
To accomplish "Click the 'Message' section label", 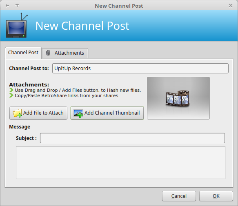I will click(20, 127).
